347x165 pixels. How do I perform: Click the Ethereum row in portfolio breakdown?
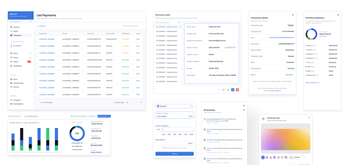point(322,58)
